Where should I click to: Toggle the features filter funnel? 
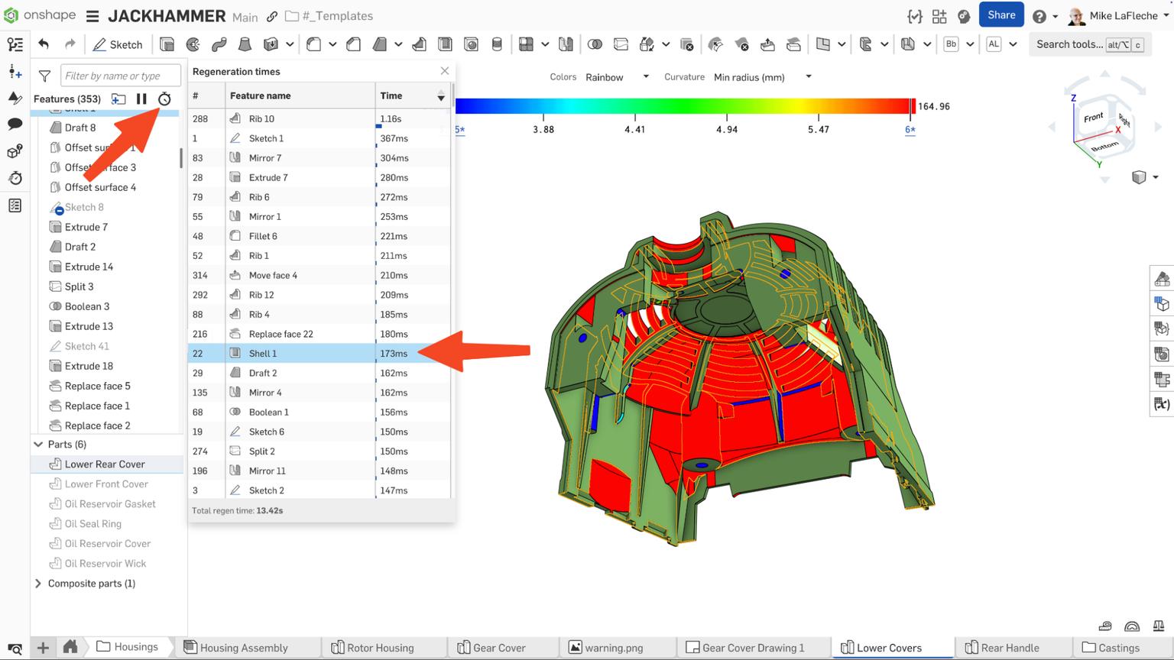44,76
